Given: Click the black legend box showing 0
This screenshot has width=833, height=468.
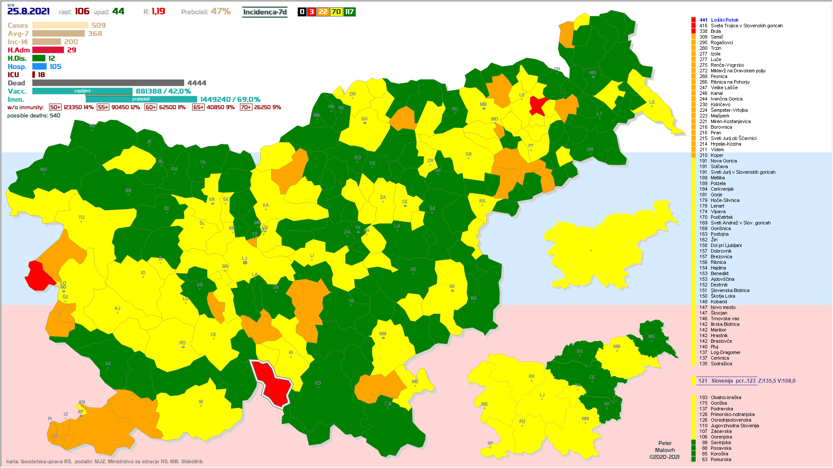Looking at the screenshot, I should [302, 12].
